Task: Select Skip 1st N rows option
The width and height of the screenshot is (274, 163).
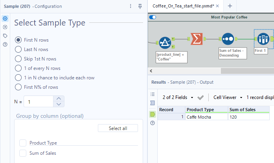Action: (18, 59)
